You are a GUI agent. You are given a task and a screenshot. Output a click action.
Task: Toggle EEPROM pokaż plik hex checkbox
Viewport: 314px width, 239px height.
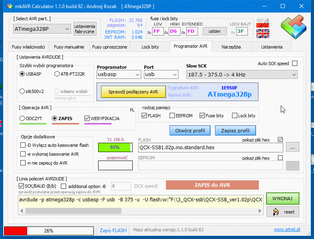[280, 158]
